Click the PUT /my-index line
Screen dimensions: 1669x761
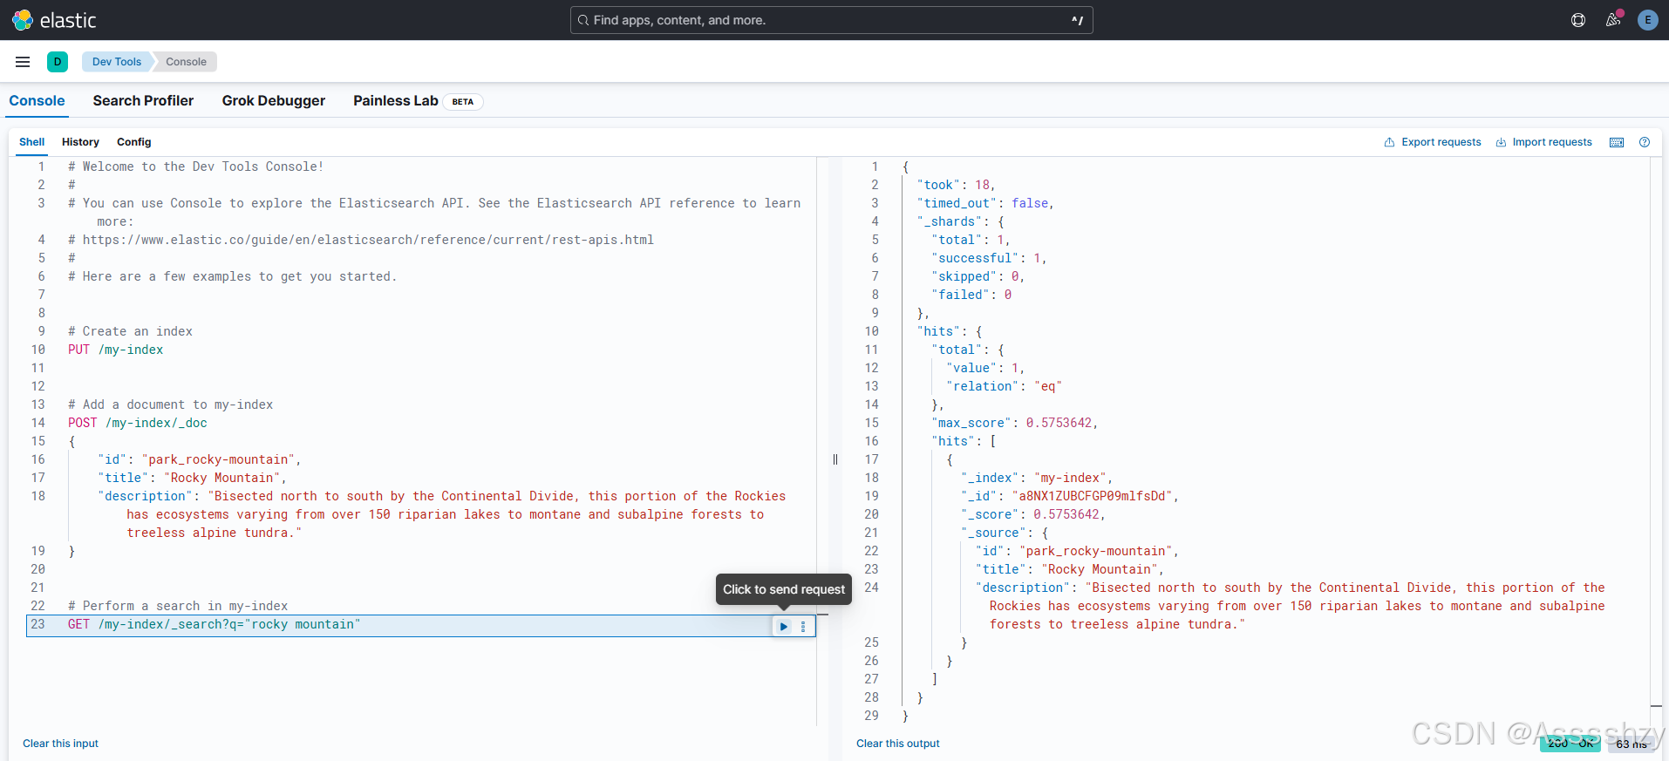tap(116, 350)
